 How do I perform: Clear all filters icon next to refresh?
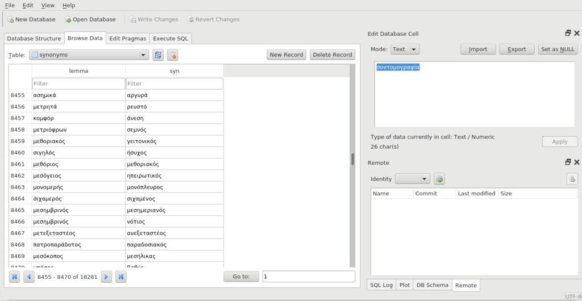coord(173,55)
